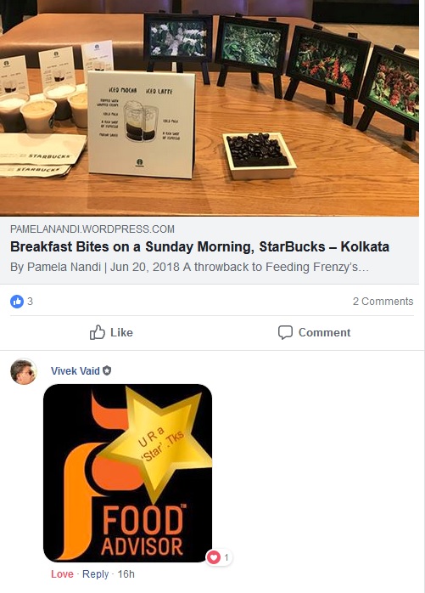Open the Food Advisor sticker image
425x593 pixels.
tap(128, 473)
